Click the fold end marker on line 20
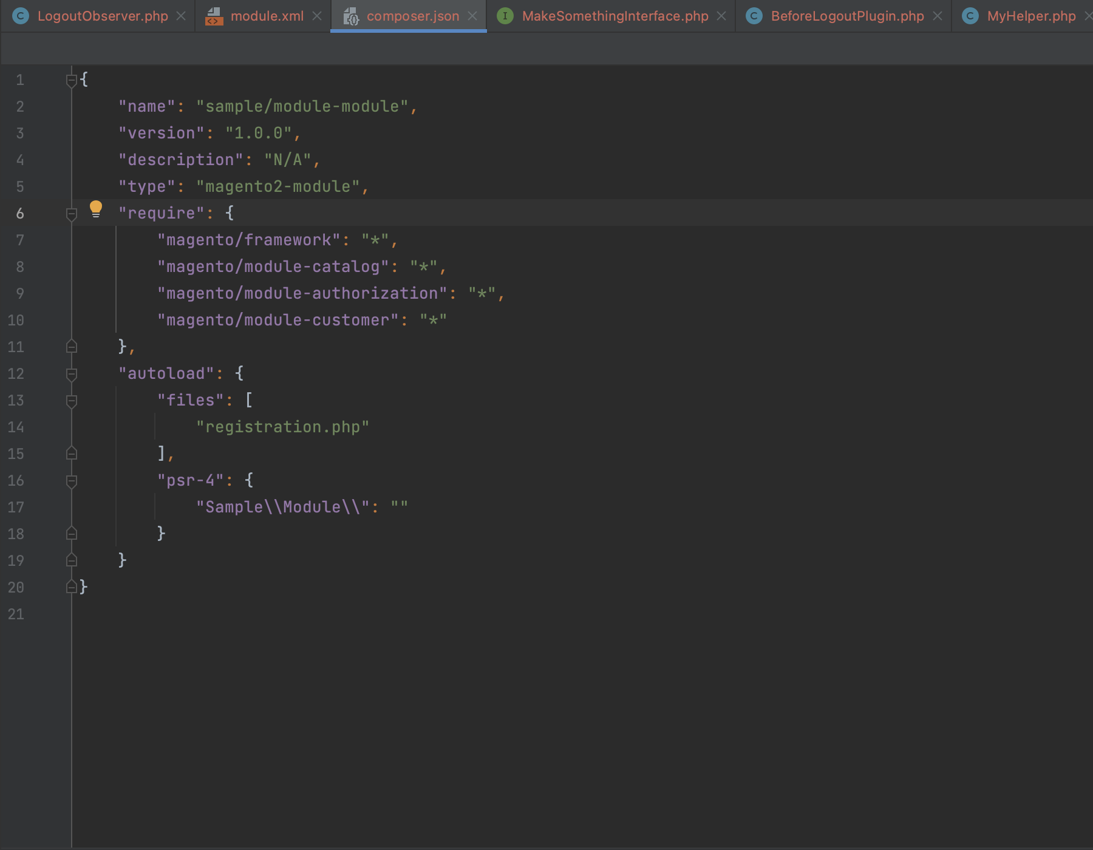Viewport: 1093px width, 850px height. (x=72, y=587)
